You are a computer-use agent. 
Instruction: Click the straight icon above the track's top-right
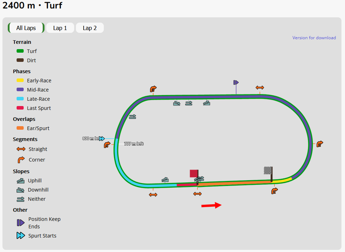(x=260, y=88)
